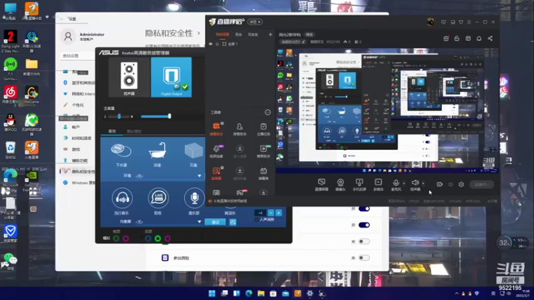
Task: Choose the 下水道 environment effect
Action: click(121, 155)
